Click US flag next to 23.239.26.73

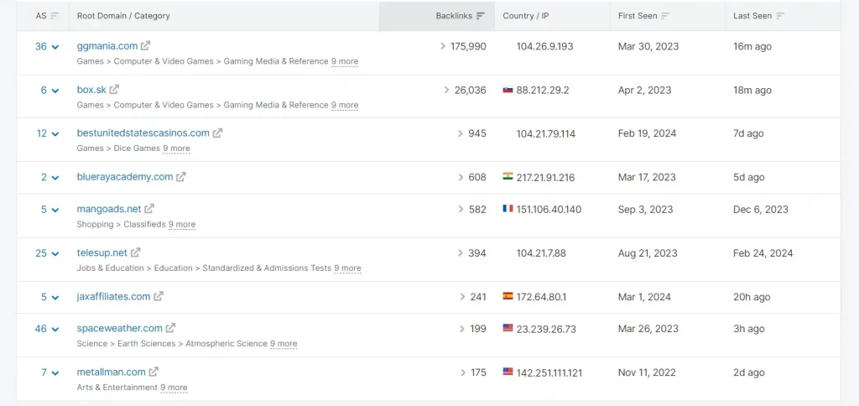(508, 328)
